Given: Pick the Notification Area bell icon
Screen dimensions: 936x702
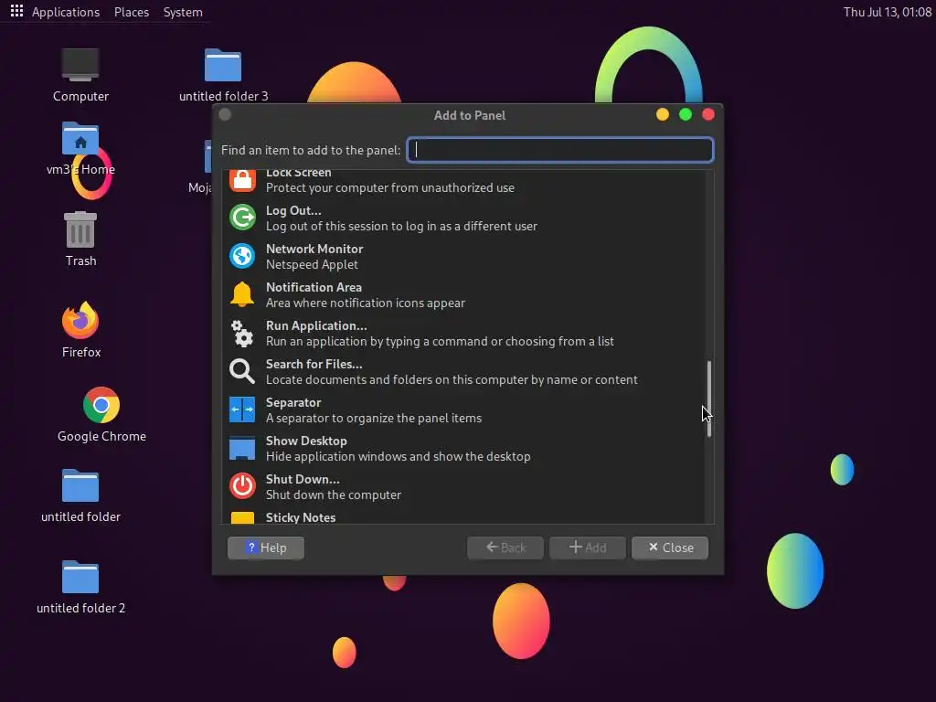Looking at the screenshot, I should 242,294.
